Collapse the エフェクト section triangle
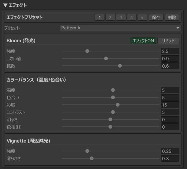 coord(5,5)
